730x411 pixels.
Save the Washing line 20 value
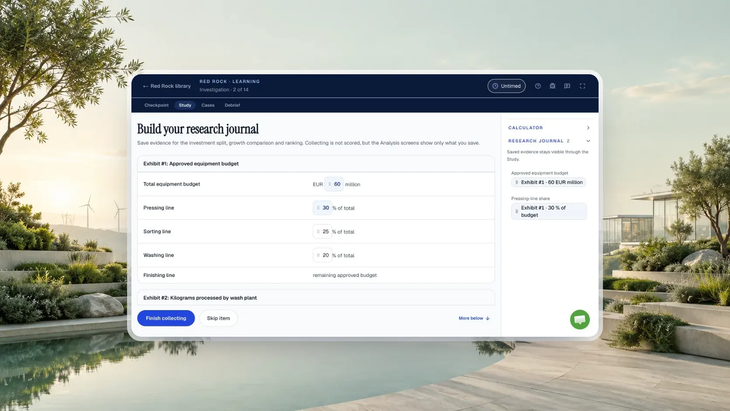(322, 255)
